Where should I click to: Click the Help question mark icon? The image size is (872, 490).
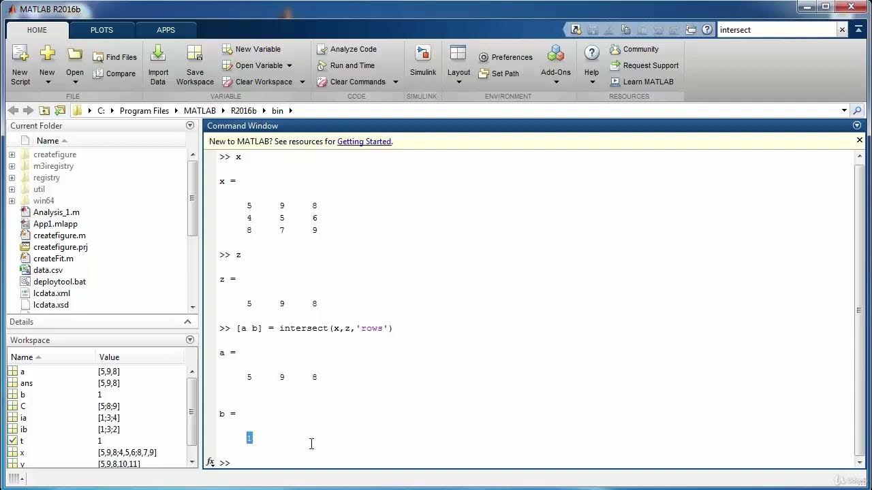coord(592,54)
